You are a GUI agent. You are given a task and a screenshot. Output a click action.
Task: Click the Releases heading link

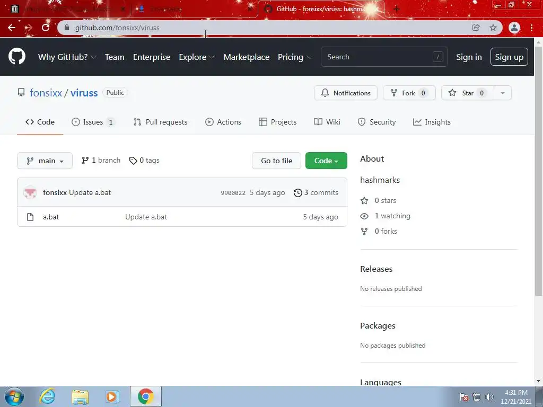point(376,269)
